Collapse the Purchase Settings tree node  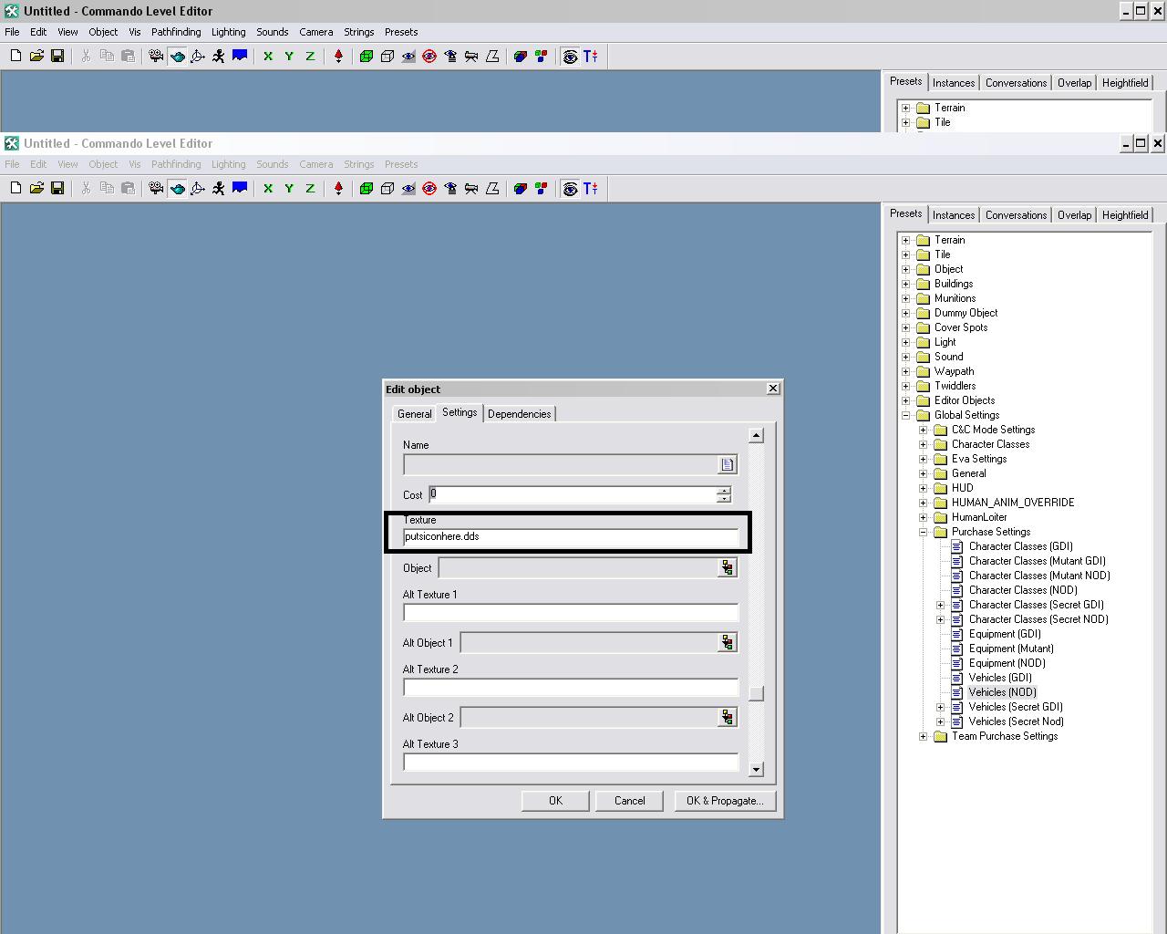tap(924, 532)
